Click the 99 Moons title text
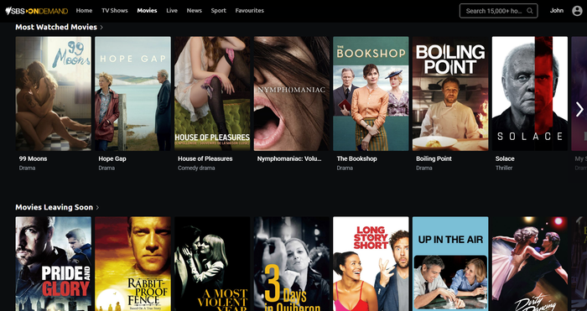 [x=33, y=158]
